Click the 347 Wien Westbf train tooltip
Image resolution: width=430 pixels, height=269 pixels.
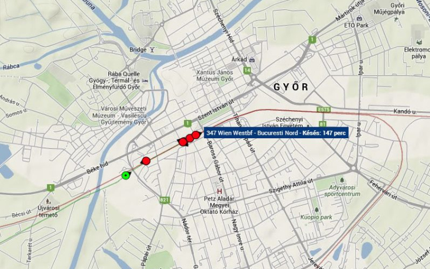pyautogui.click(x=276, y=133)
